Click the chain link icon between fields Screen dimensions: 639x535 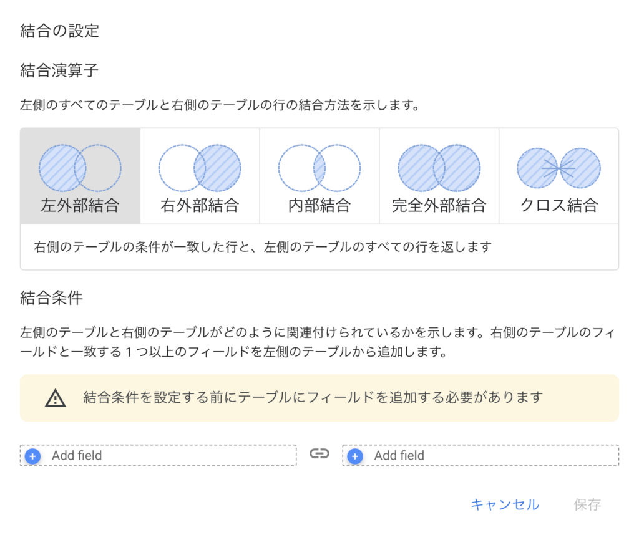(x=319, y=454)
